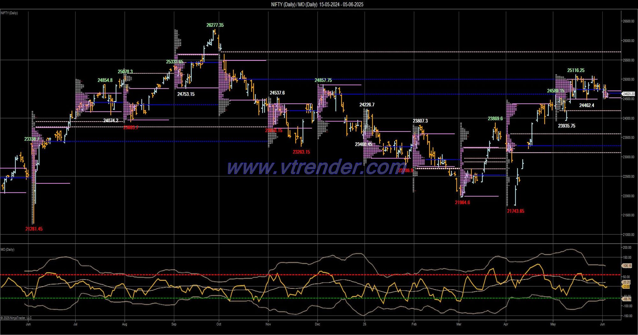This screenshot has width=638, height=335.
Task: Click the 24537.6 price label
Action: (x=277, y=93)
